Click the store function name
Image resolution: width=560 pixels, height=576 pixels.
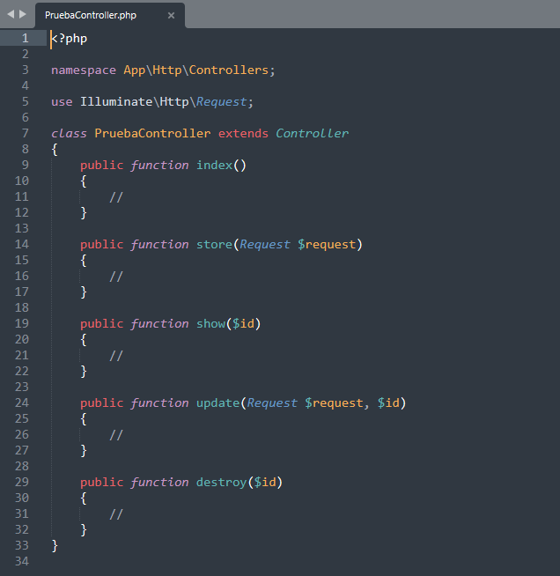pos(214,244)
